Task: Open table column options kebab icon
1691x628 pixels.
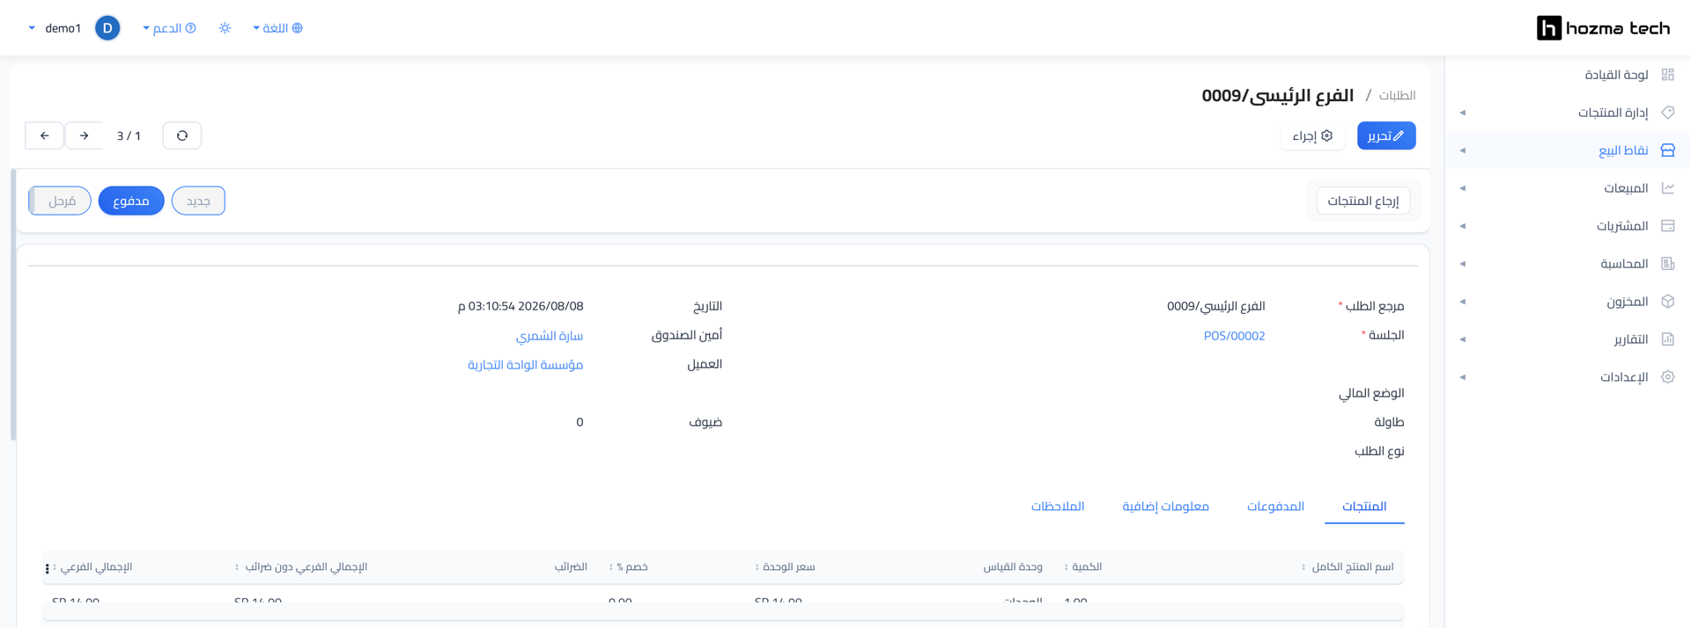Action: pos(48,568)
